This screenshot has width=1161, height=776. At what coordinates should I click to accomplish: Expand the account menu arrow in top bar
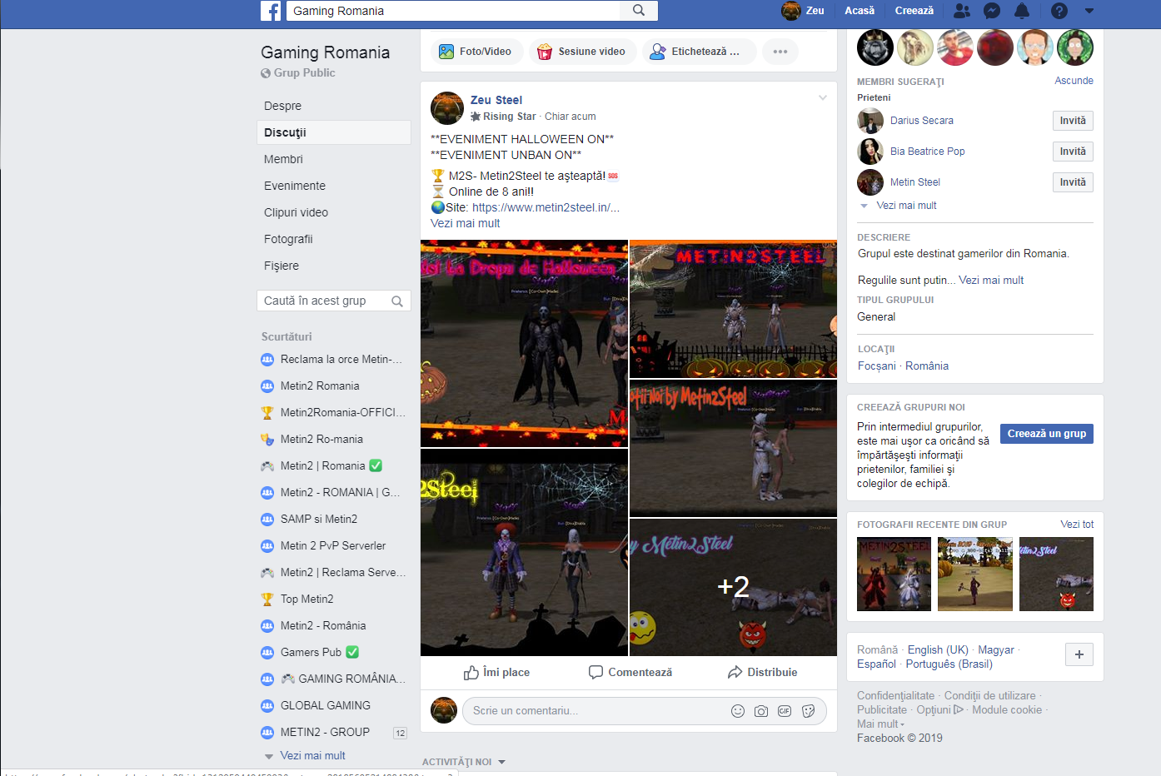(x=1089, y=11)
